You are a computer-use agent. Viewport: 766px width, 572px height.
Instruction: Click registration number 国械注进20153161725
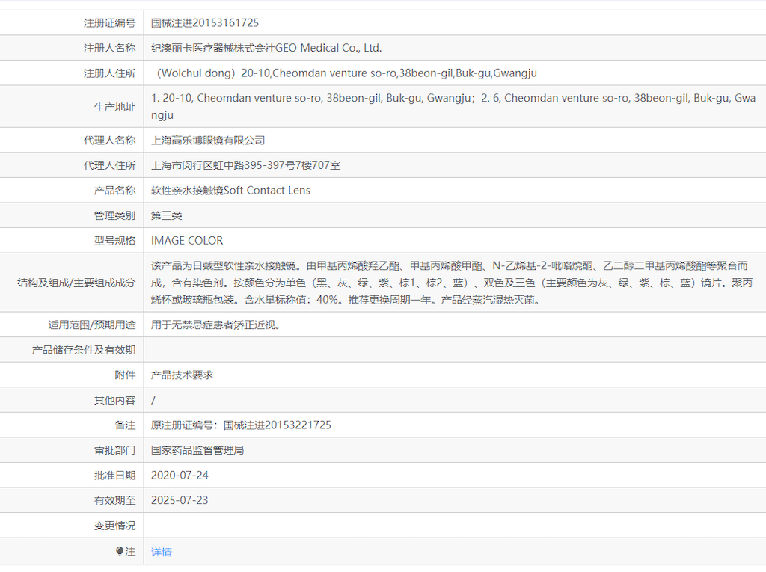pyautogui.click(x=205, y=23)
